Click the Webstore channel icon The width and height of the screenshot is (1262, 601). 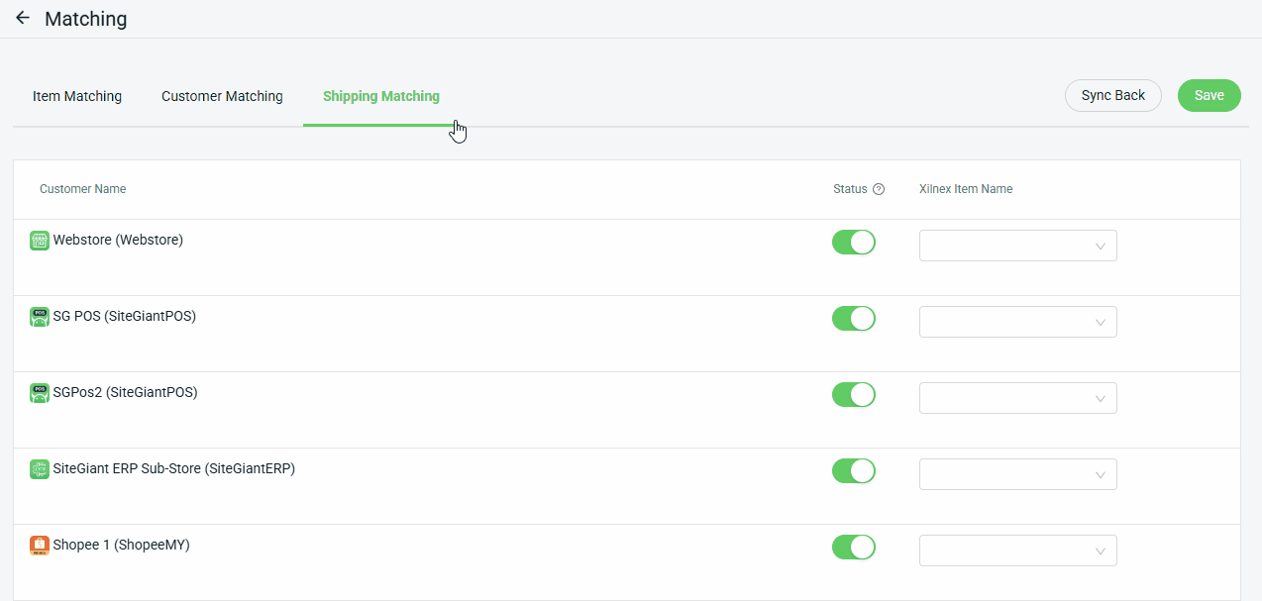[40, 241]
